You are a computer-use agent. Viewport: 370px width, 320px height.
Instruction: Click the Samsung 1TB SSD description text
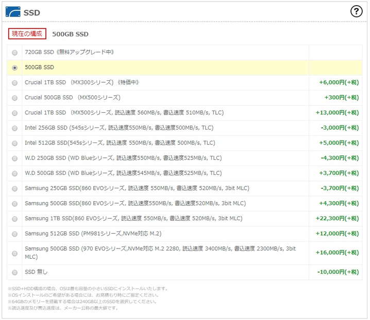coord(133,219)
